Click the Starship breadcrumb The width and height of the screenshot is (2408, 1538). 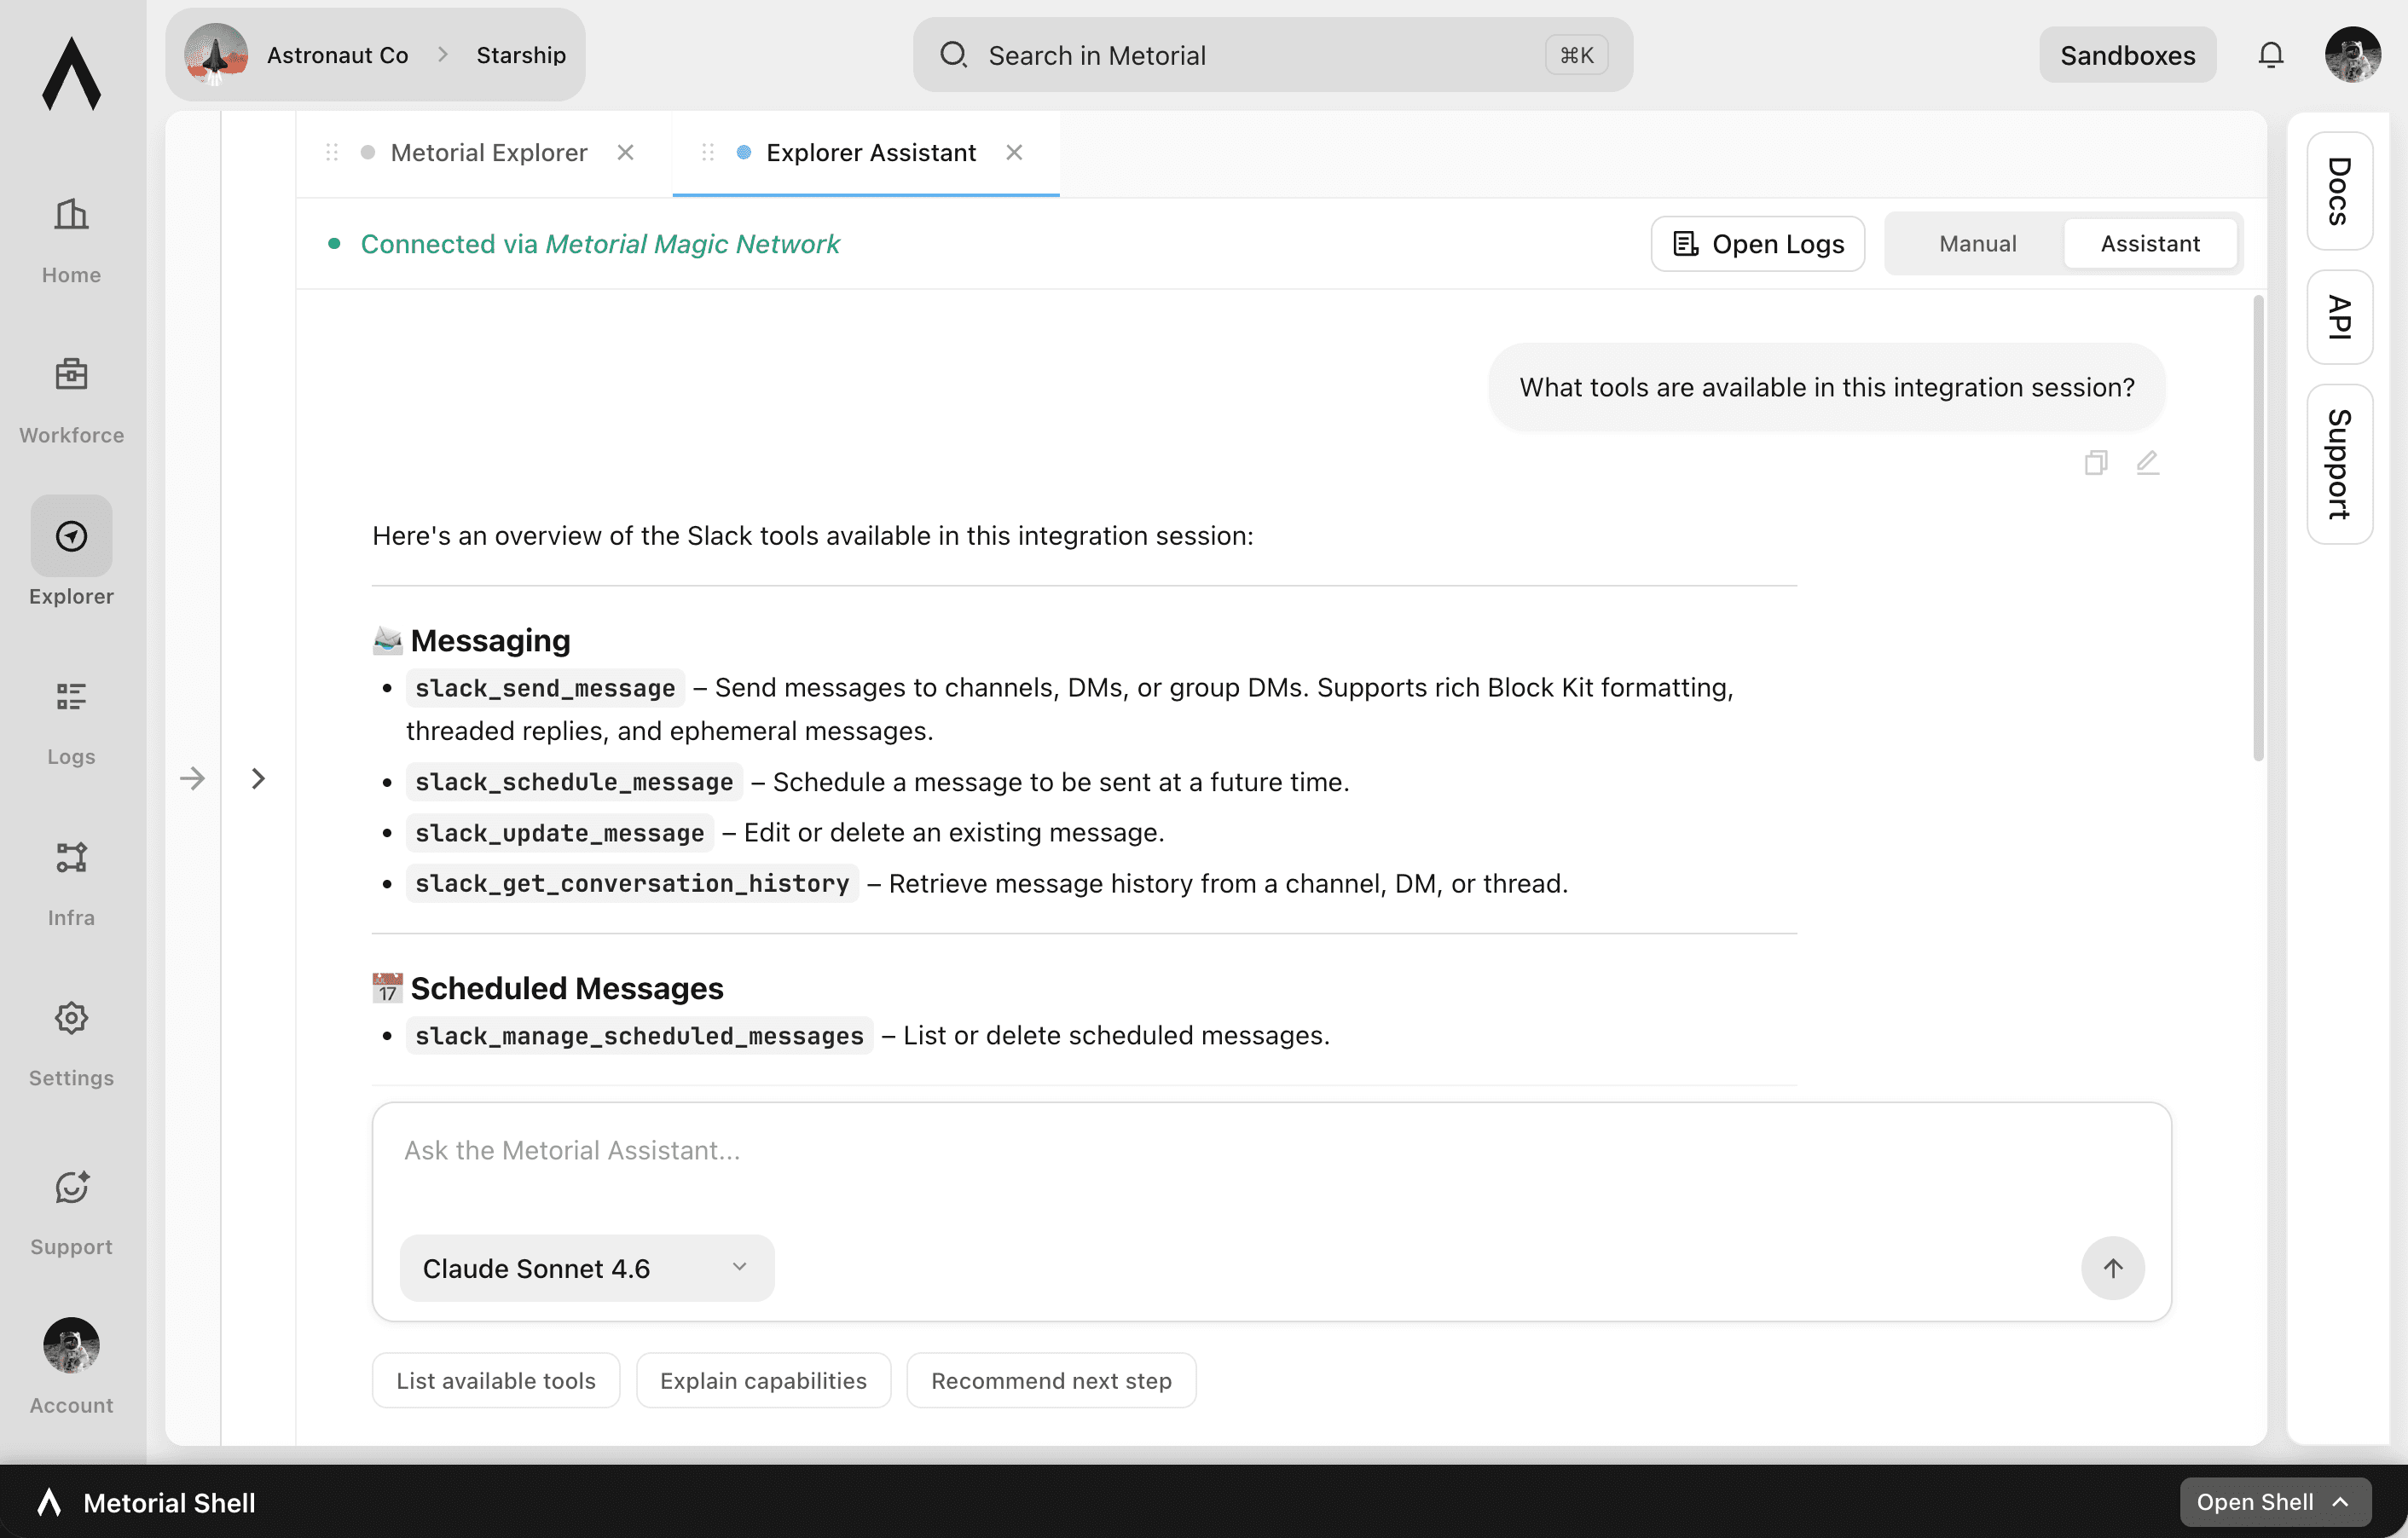(x=521, y=55)
